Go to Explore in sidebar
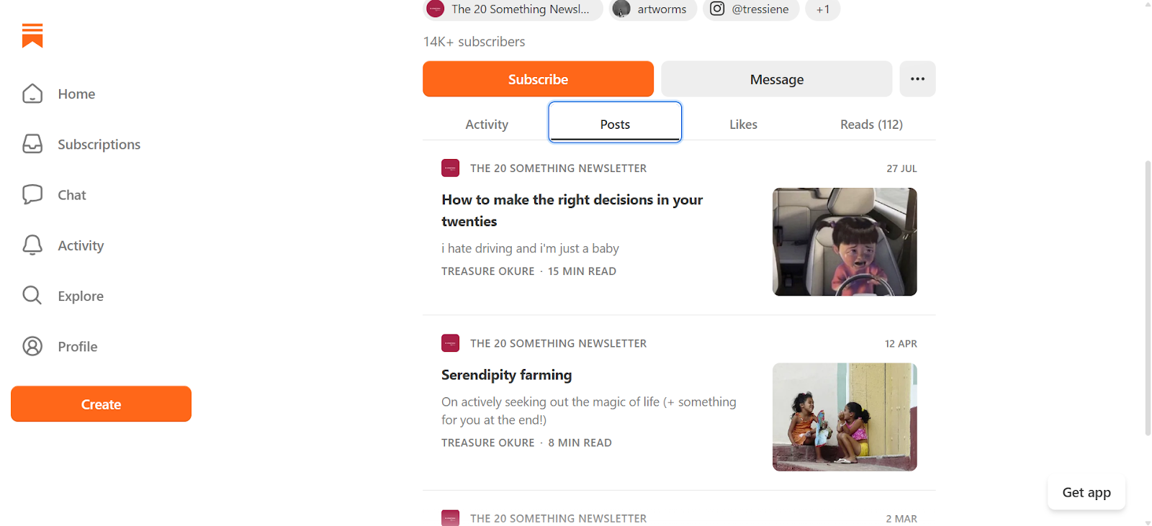This screenshot has height=526, width=1152. click(x=81, y=296)
